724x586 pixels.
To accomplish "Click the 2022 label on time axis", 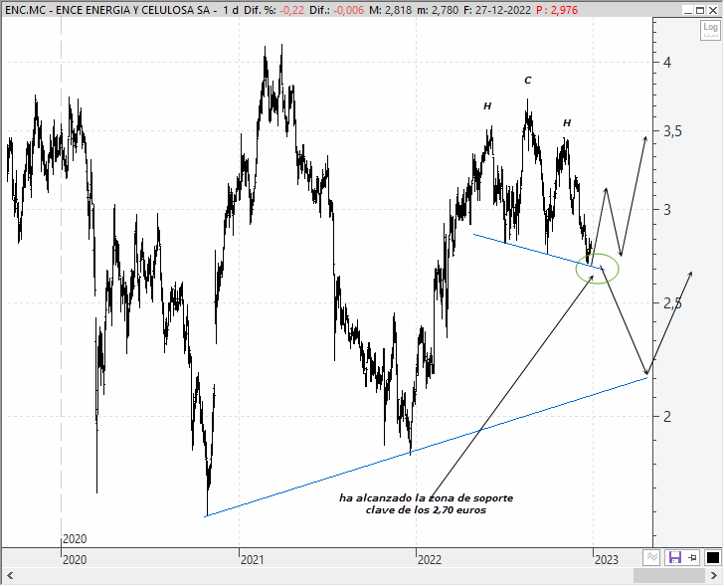I will pos(430,560).
